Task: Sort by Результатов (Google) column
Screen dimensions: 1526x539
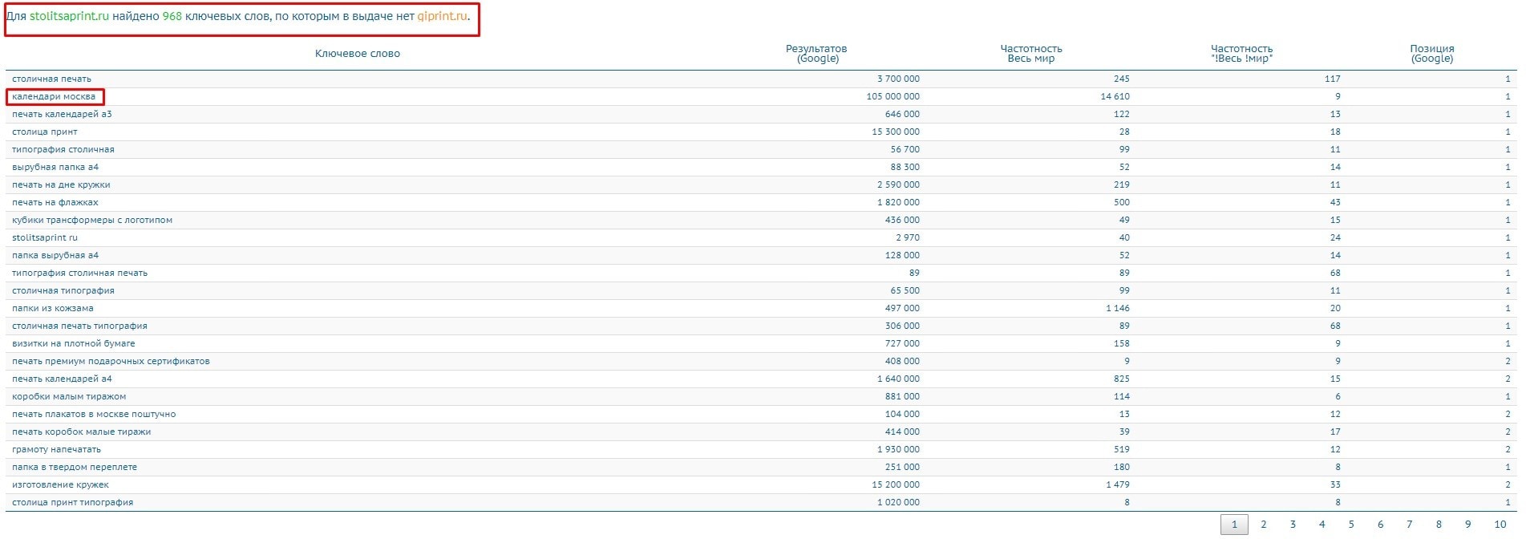Action: 816,54
